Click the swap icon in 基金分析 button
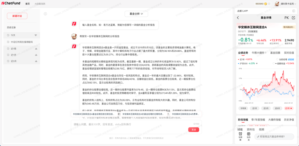The image size is (299, 146). (142, 14)
